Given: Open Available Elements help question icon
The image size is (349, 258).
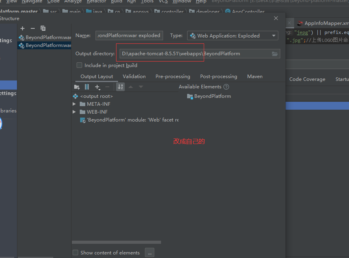Looking at the screenshot, I should 226,87.
